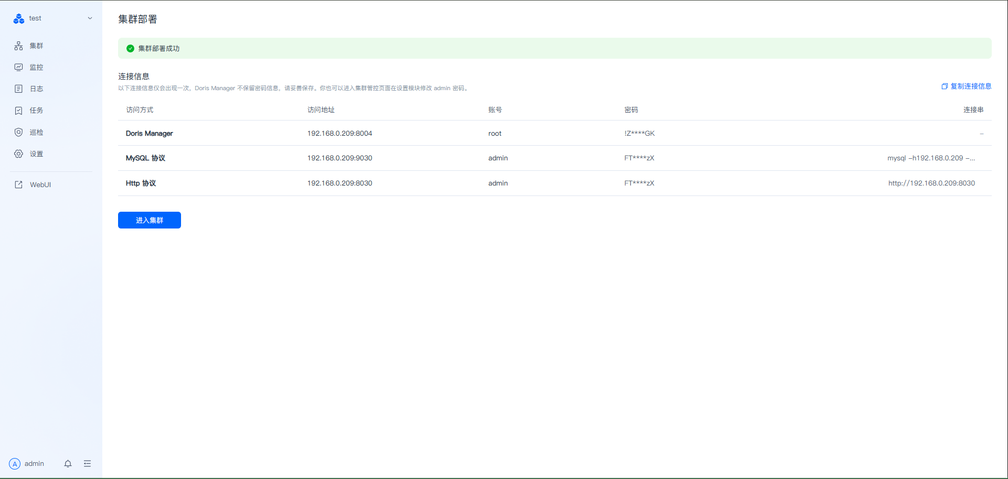Click the masked password FT****zX in Http row
This screenshot has height=479, width=1008.
pos(639,183)
